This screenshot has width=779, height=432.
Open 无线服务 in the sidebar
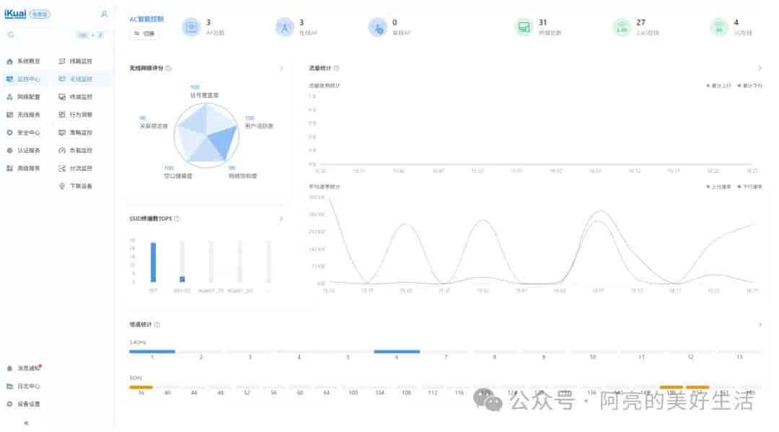click(x=24, y=115)
